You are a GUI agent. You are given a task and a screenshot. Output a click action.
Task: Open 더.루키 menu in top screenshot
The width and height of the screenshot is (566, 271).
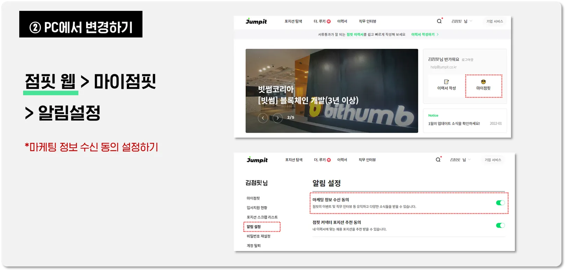[319, 21]
